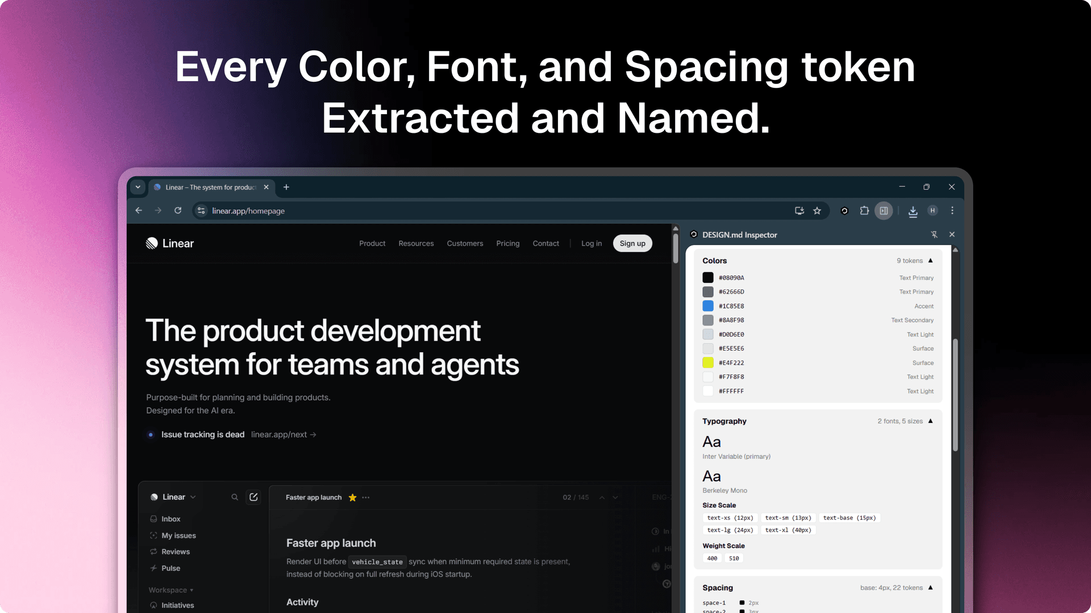
Task: Click the #F7F8F8 hex value
Action: point(731,377)
